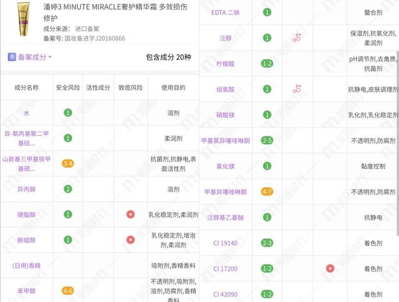The width and height of the screenshot is (399, 302).
Task: Click the safety badge 1 for EDTA 二钠
Action: pos(267,12)
